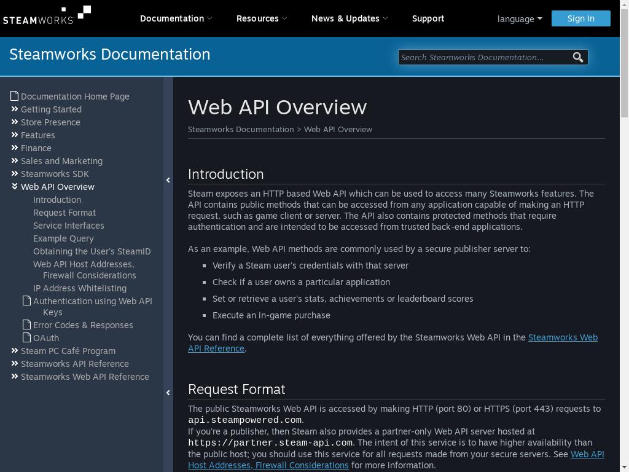Expand the Steamworks API Reference arrows

15,363
